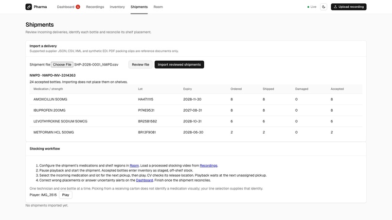Click lot number PI74E9531
392x220 pixels.
146,110
